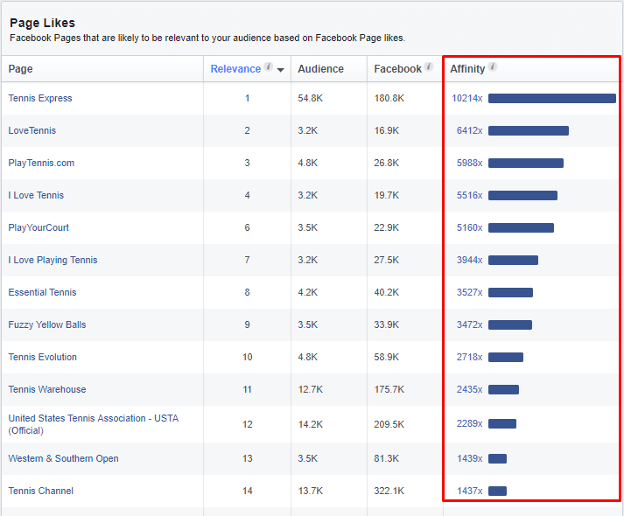Click the 175.7K Facebook cell

(389, 389)
